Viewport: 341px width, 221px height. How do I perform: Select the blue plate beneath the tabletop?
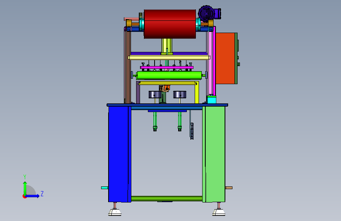click(167, 111)
